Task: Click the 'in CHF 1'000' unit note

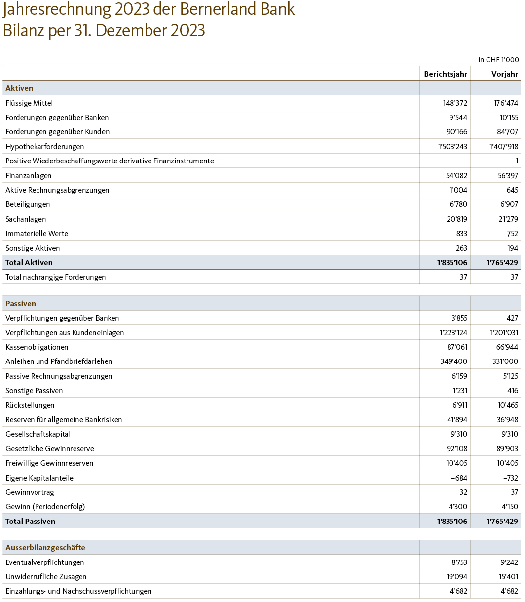Action: click(498, 60)
